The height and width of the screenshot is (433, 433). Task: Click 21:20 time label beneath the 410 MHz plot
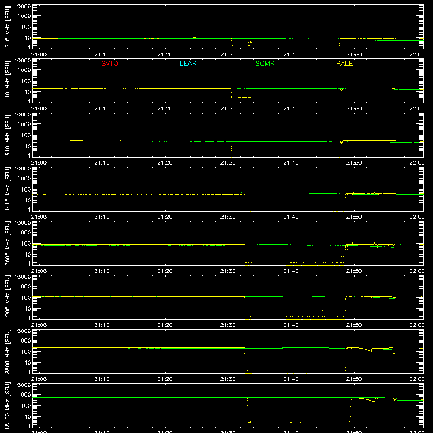165,109
